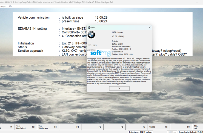
Task: Click InpaScriptSelect.EN-GB status bar entry
Action: coord(191,132)
